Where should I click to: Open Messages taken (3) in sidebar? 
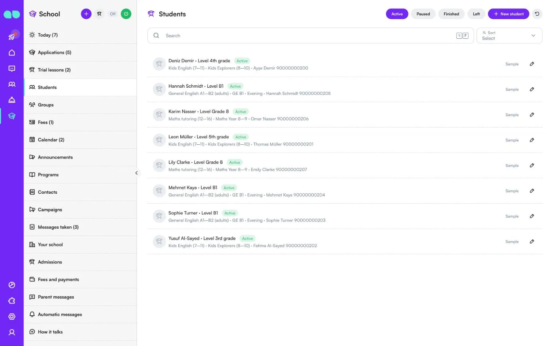tap(80, 227)
